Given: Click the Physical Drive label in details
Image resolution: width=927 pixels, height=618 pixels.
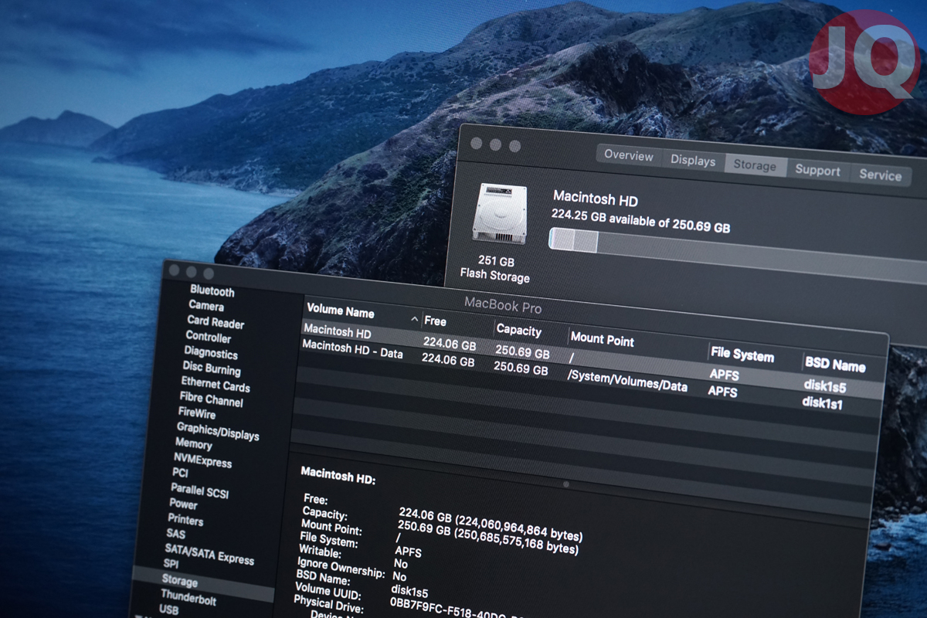Looking at the screenshot, I should [328, 606].
